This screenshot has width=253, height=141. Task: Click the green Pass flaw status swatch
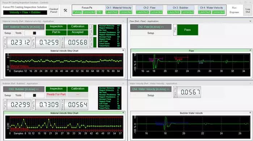tap(187, 30)
